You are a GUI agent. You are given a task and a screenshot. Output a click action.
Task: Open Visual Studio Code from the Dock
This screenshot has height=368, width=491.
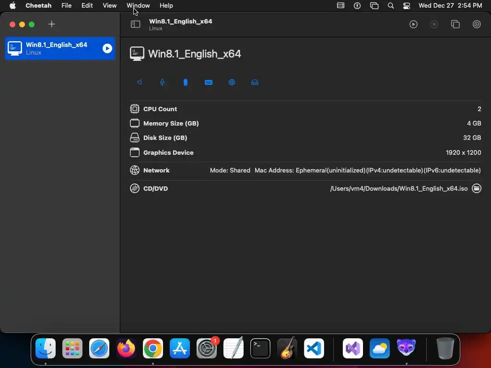click(314, 348)
